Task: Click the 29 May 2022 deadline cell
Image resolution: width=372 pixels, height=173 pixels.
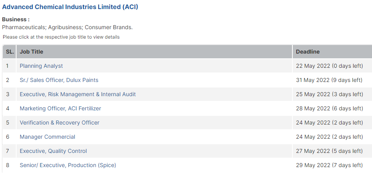Action: [x=332, y=165]
